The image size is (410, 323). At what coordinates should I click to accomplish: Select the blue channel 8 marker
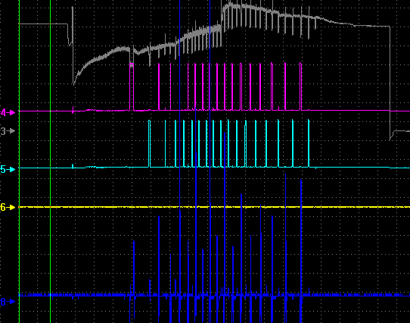[8, 302]
